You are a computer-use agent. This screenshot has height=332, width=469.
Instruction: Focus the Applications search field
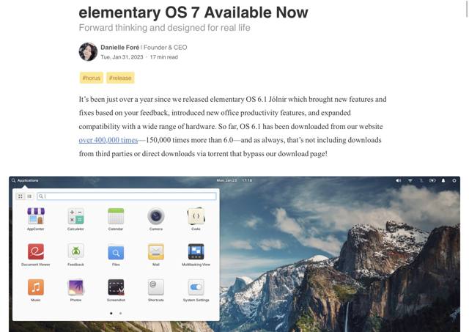click(x=127, y=196)
